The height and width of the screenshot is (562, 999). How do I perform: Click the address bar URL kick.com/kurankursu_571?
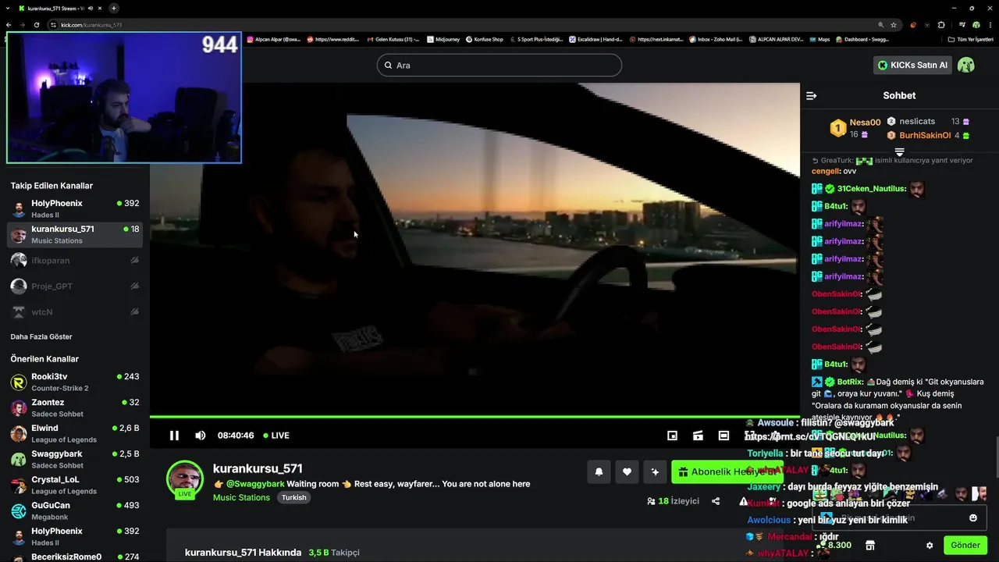(x=91, y=25)
